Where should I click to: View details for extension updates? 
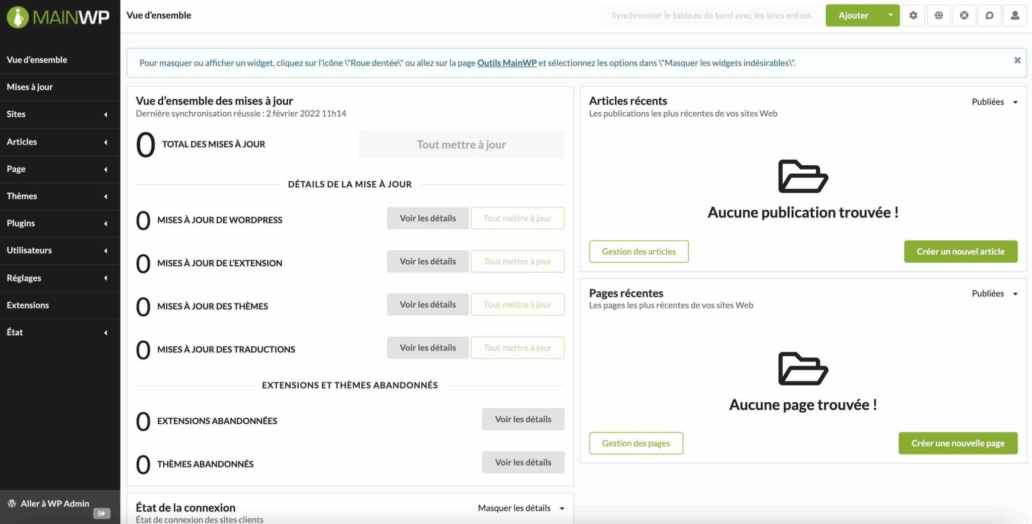pos(428,261)
